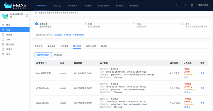Click the 热修复 hotfix icon in sidebar
Viewport: 213px width, 111px height.
(x=3, y=49)
